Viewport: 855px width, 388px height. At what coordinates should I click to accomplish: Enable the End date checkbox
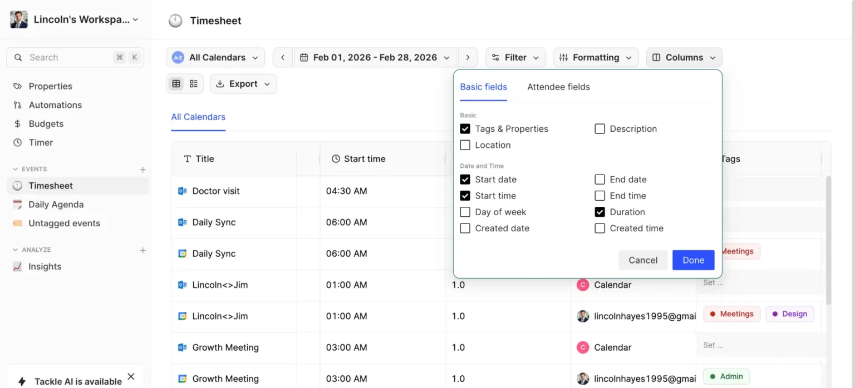(x=600, y=180)
